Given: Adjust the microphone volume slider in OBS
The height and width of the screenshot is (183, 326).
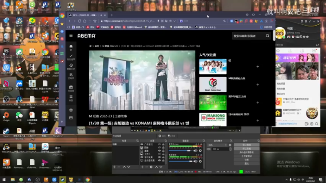Looking at the screenshot, I should (x=181, y=150).
